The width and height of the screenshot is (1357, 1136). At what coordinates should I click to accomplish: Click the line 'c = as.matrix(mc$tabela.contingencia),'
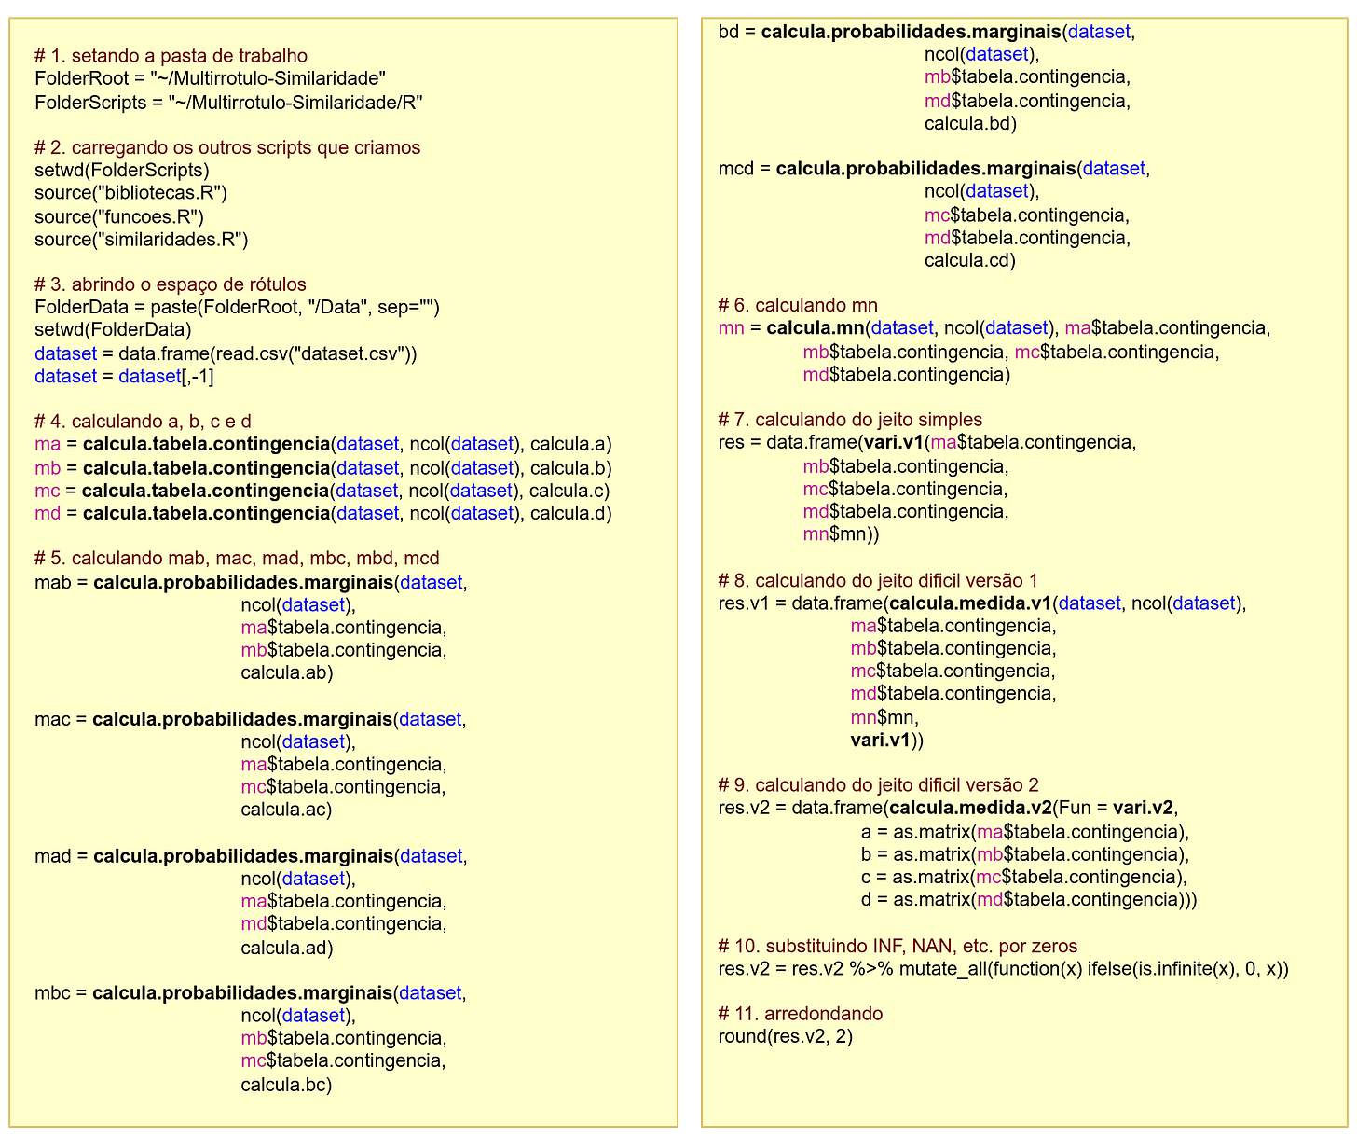point(1024,877)
